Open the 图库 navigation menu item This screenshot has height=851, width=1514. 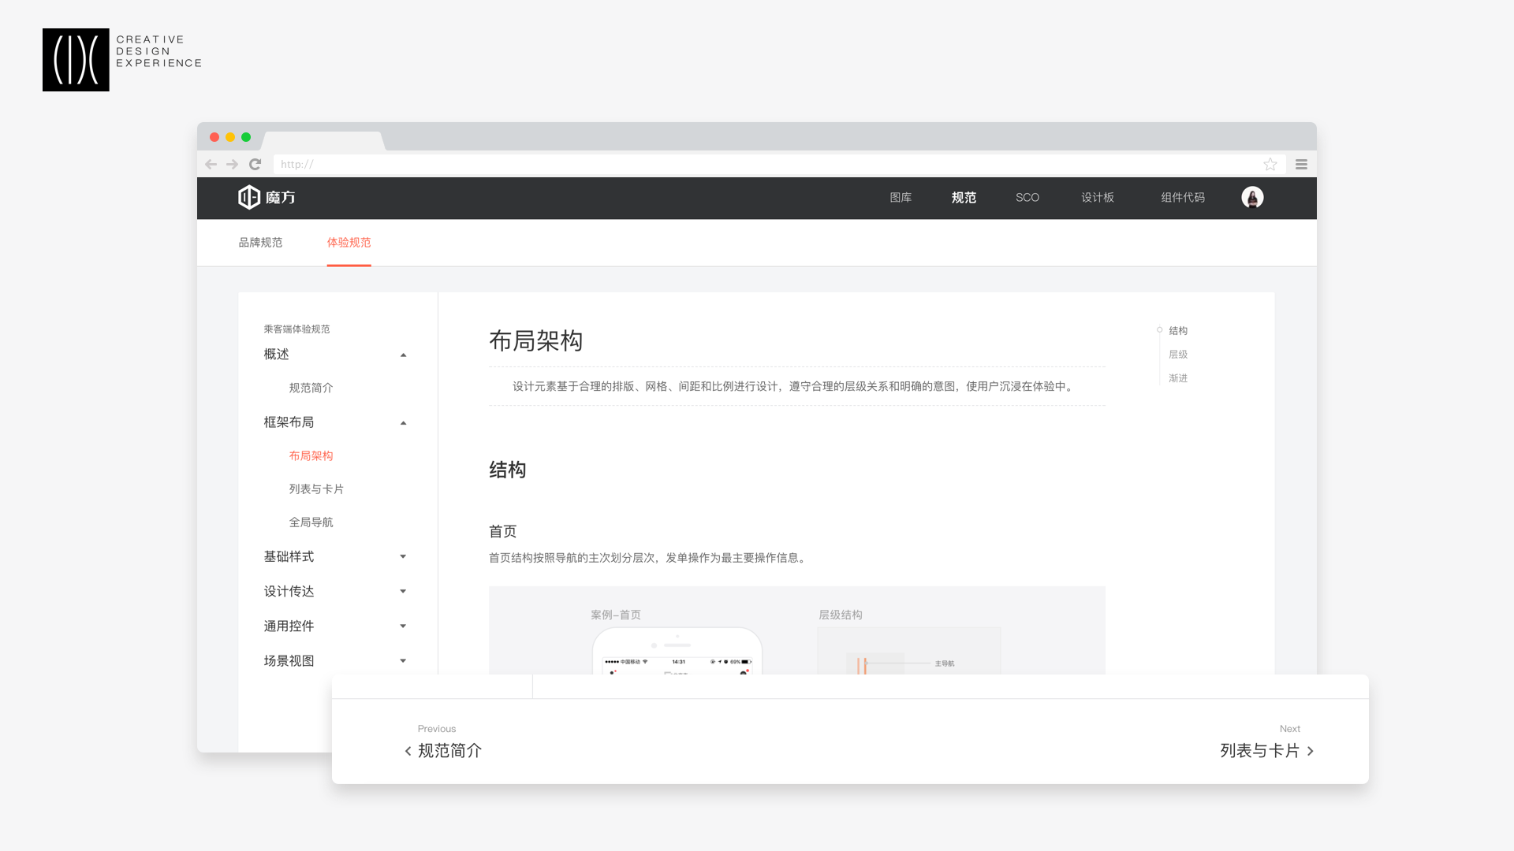(901, 198)
